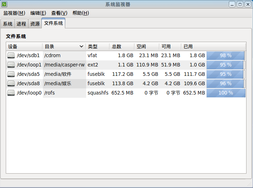Click the System Monitor app icon in title bar
253x188 pixels.
point(4,4)
